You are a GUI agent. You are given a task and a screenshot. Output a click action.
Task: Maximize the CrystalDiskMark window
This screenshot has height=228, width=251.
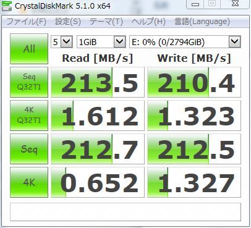[x=213, y=4]
